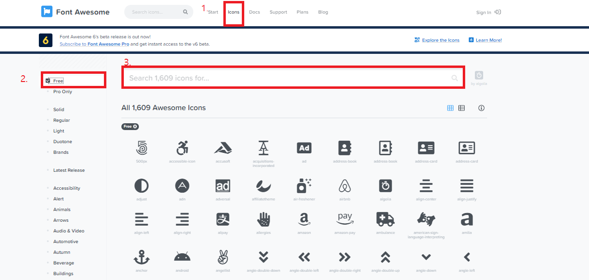Click the angle-double-right icon
Viewport: 589px width, 280px height.
345,257
